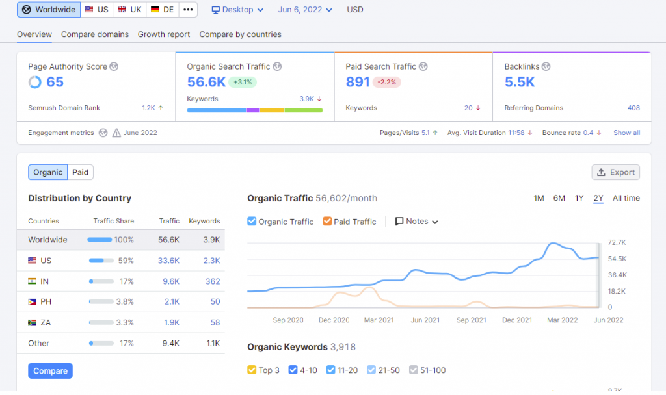Open the 5.5K Backlinks value

[520, 82]
